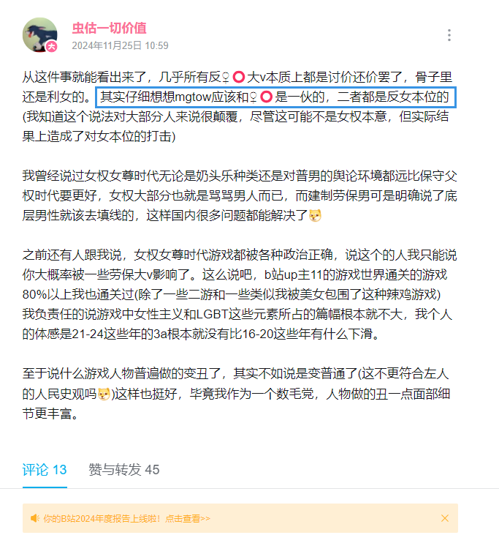Screen dimensions: 499x535
Task: Click the paragraph starting 至于说什么游戏人物
Action: point(237,394)
